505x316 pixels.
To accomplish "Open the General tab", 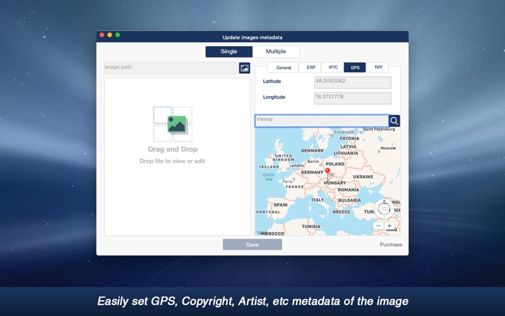I will coord(283,68).
